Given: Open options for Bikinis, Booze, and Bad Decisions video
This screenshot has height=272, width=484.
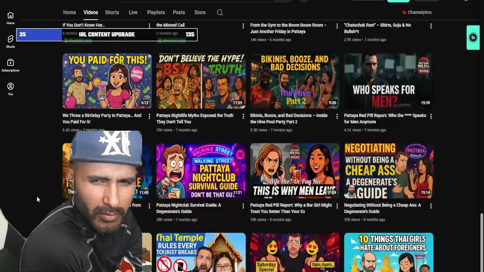Looking at the screenshot, I should pyautogui.click(x=337, y=116).
